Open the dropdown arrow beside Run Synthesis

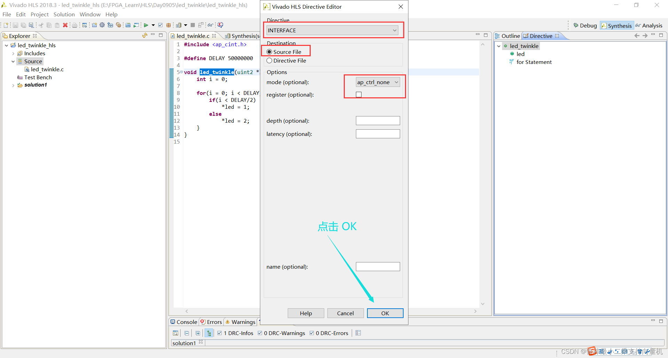coord(153,25)
